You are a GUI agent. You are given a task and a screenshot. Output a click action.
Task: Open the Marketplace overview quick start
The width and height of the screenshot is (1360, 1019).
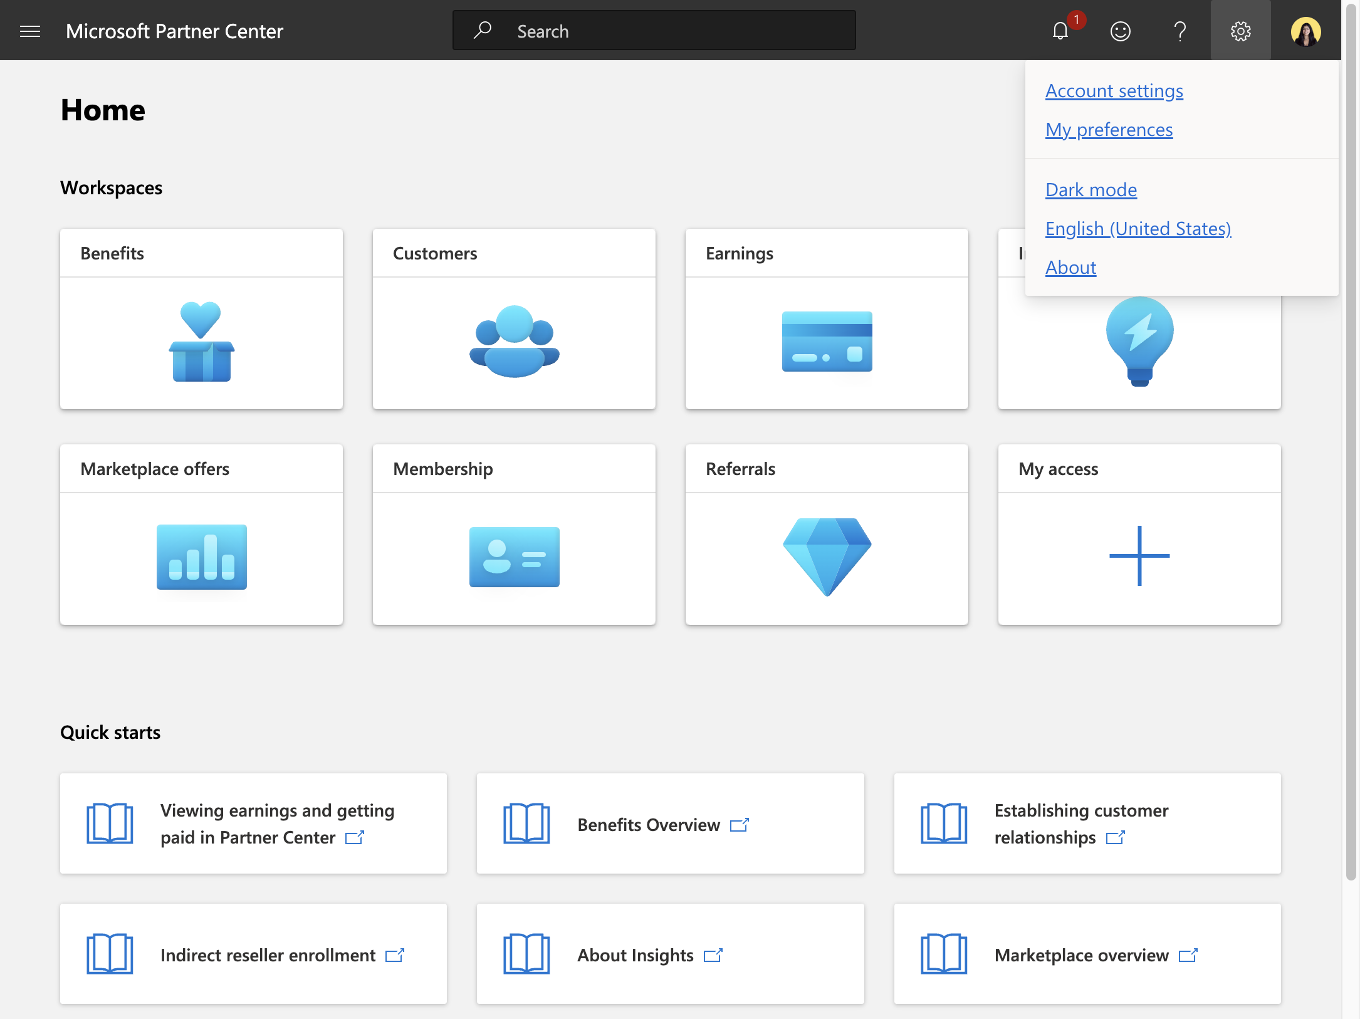(1087, 954)
